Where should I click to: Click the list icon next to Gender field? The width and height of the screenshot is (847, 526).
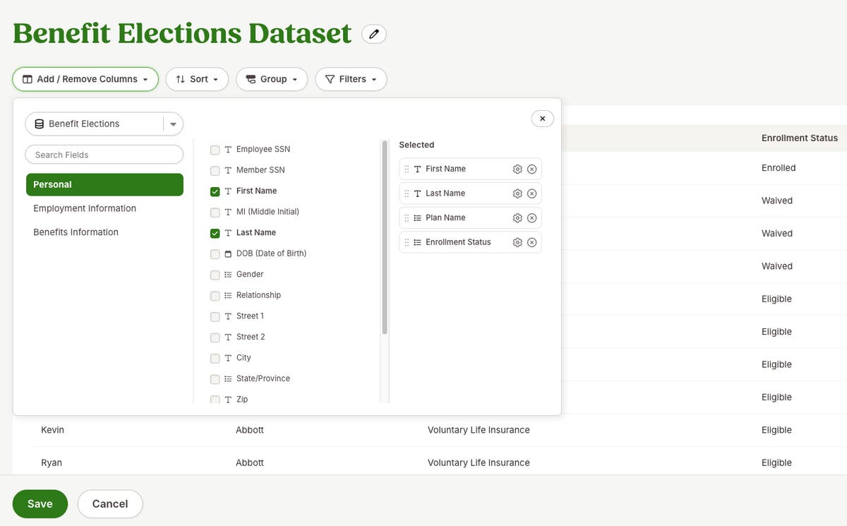[227, 275]
